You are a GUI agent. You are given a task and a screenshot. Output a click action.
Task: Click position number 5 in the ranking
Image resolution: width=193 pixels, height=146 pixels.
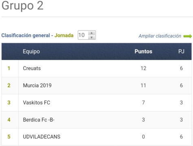(x=9, y=137)
